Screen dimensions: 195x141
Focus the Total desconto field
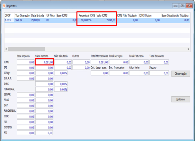(159, 62)
